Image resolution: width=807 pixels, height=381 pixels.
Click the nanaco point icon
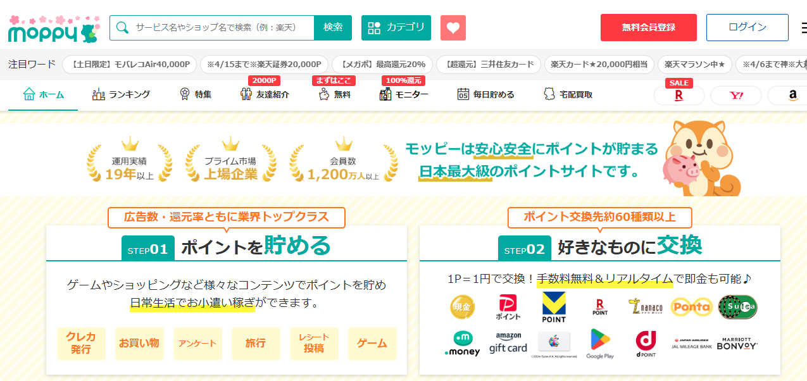click(x=646, y=307)
